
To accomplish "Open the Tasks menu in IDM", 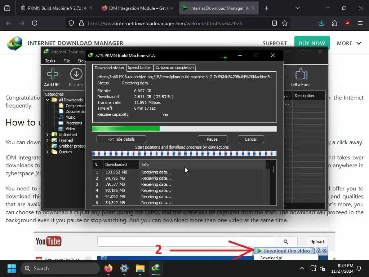I will point(50,61).
